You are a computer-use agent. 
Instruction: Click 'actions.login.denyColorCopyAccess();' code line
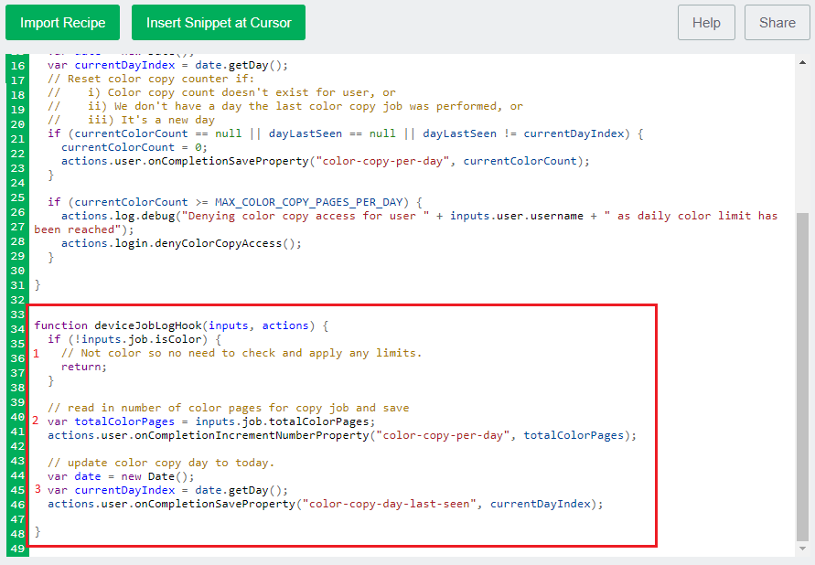coord(181,243)
